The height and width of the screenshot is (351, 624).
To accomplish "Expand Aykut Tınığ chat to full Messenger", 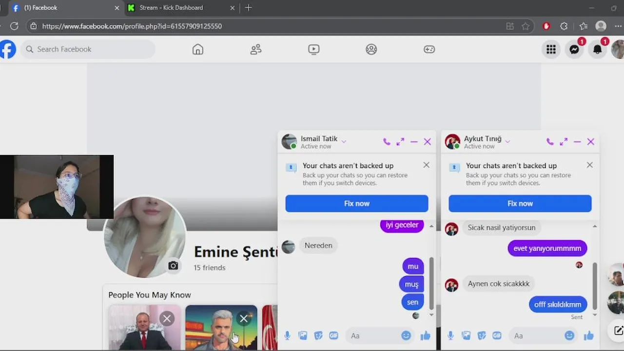I will pyautogui.click(x=564, y=142).
